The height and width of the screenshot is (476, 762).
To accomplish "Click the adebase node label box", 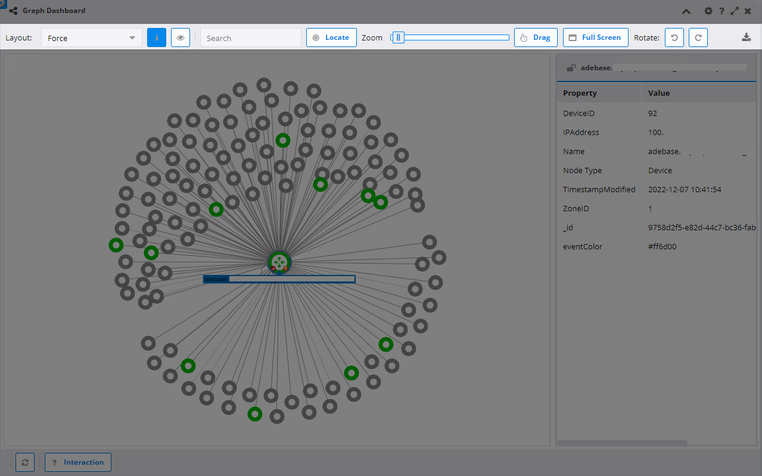I will [279, 279].
